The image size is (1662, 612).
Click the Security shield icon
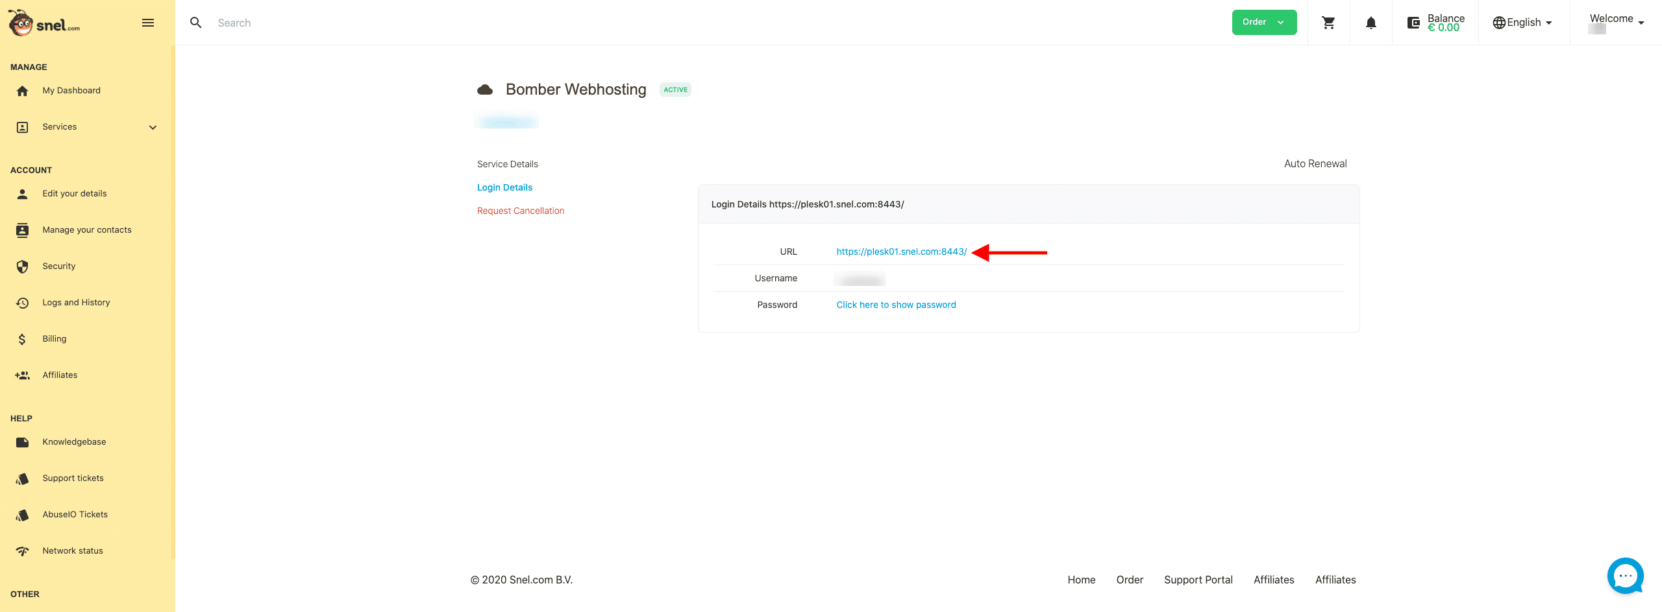23,266
